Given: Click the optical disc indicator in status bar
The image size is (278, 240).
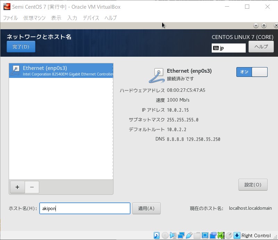Looking at the screenshot, I should 165,235.
